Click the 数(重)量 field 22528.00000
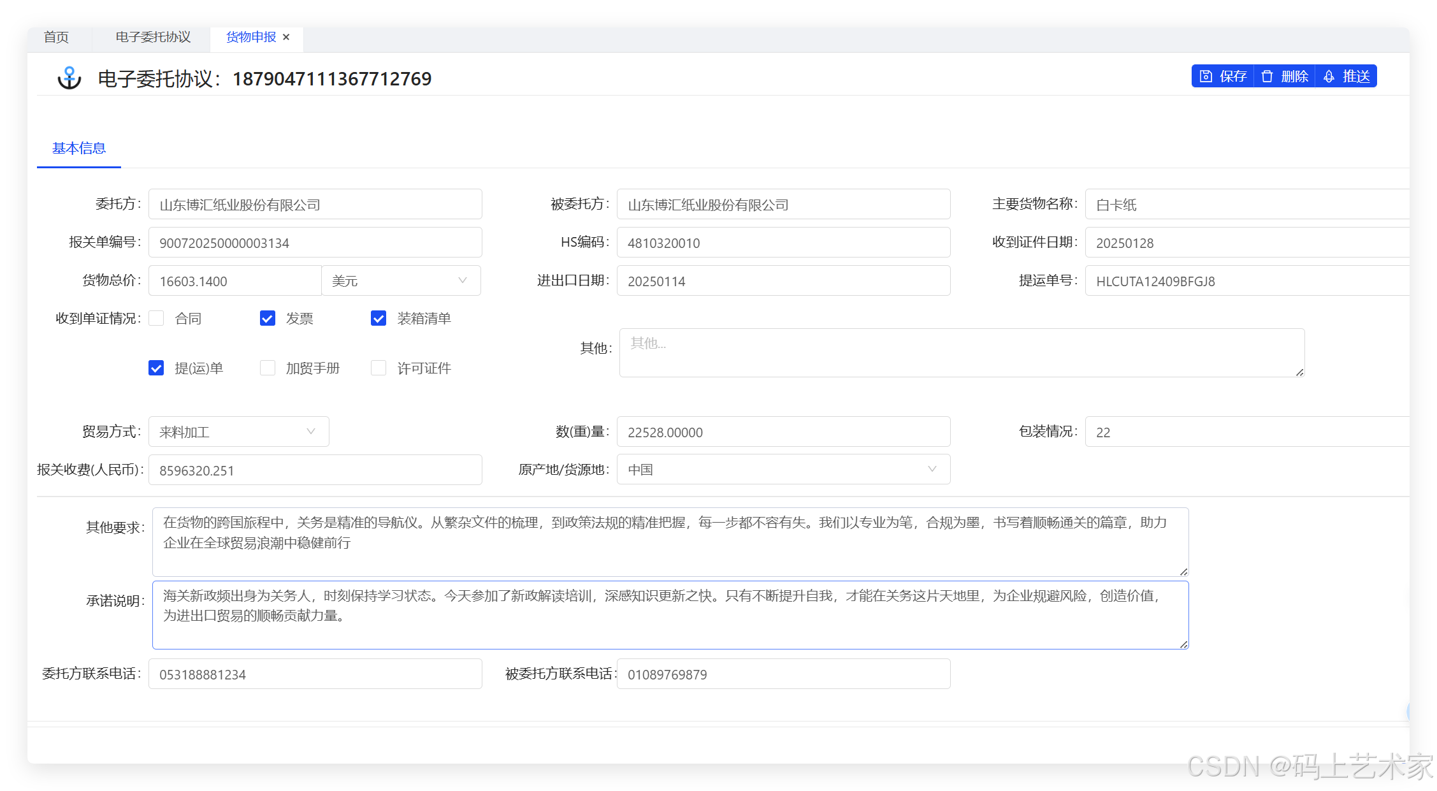The image size is (1437, 791). [783, 432]
